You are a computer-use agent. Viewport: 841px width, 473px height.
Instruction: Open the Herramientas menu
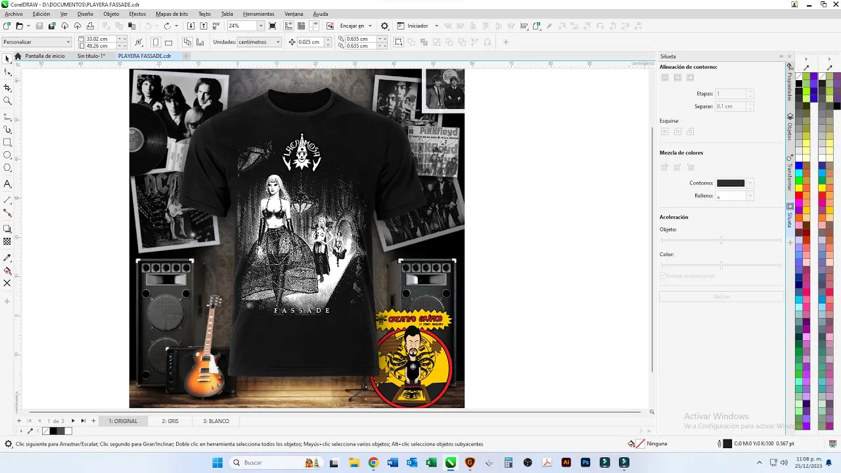[x=258, y=14]
